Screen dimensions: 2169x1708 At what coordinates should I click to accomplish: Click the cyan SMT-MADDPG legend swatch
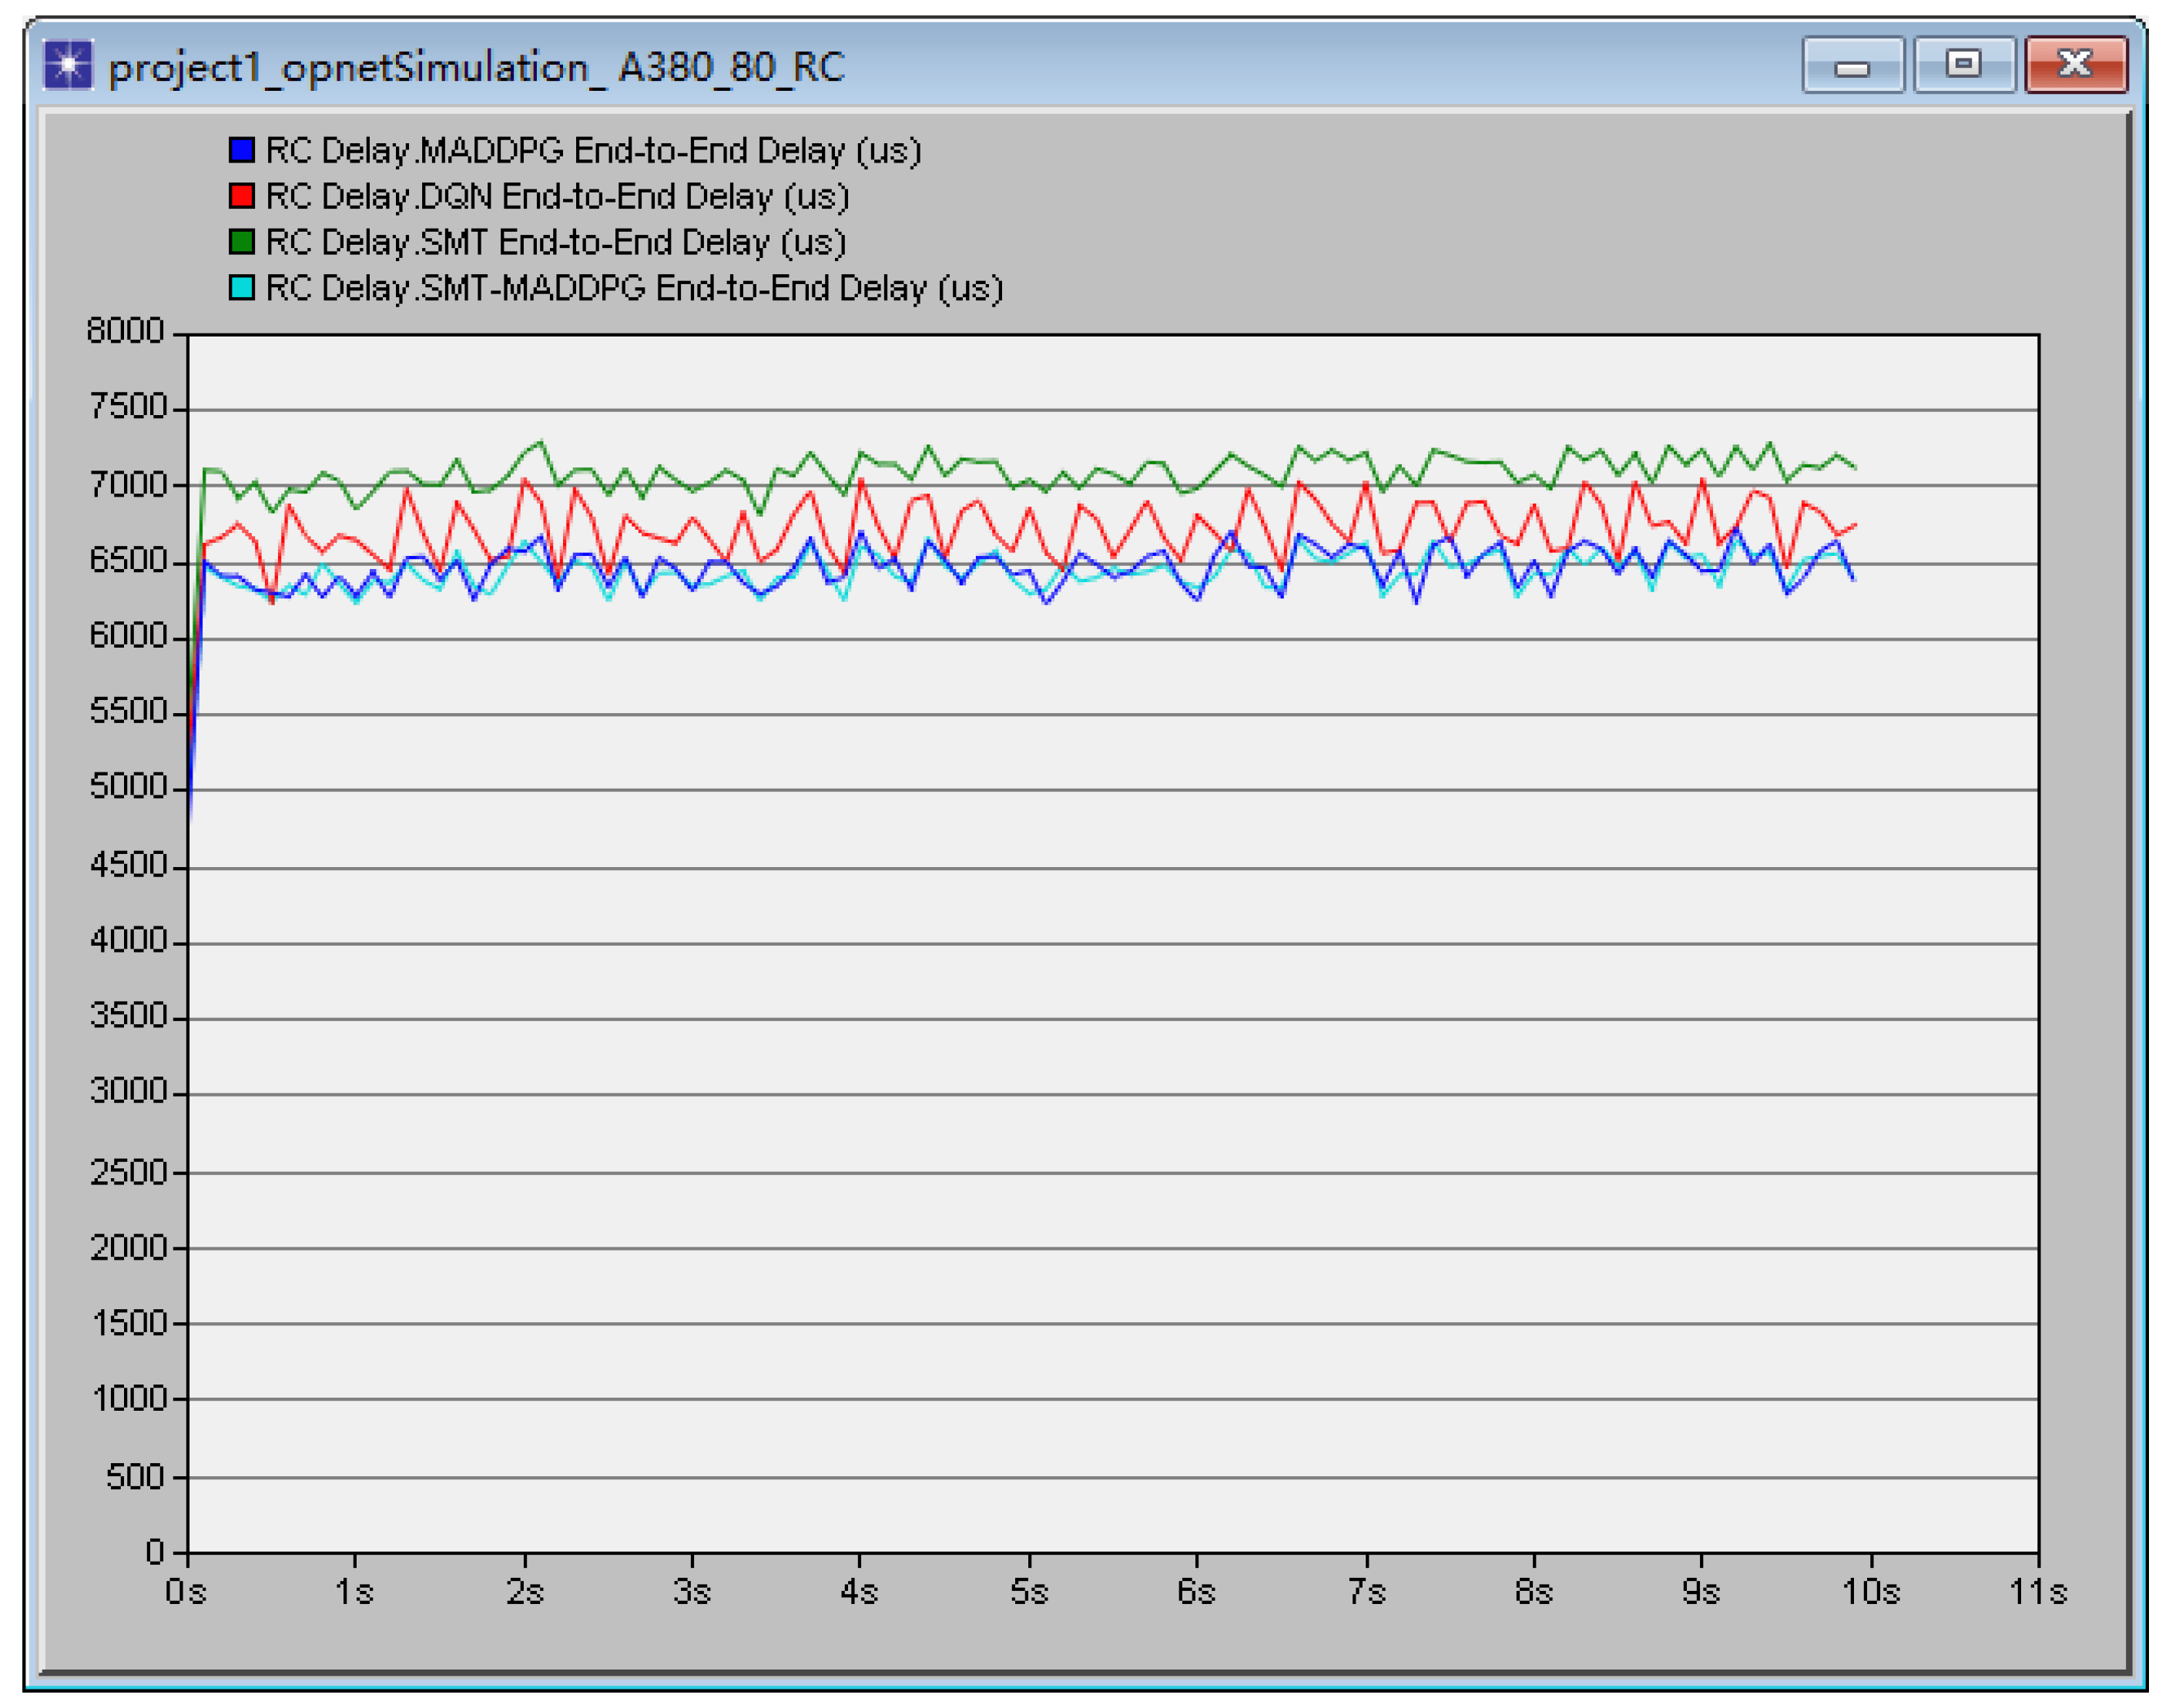[x=241, y=288]
